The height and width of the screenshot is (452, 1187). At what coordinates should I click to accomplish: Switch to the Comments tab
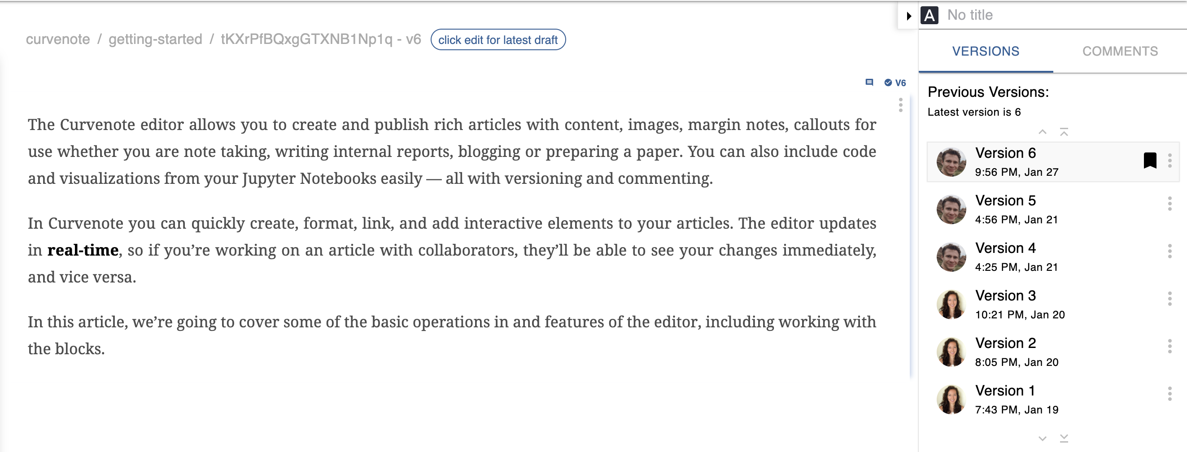(1120, 51)
